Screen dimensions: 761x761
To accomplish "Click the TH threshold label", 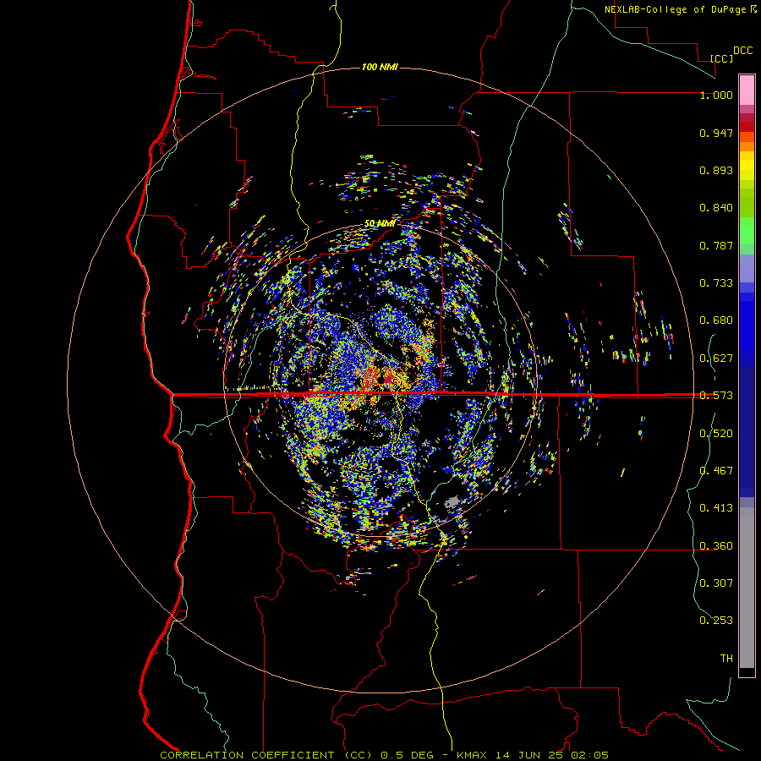I will [726, 659].
